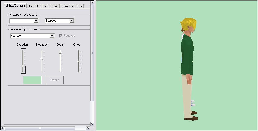This screenshot has height=131, width=258.
Task: Click the panel scroll down arrow
Action: coord(92,124)
